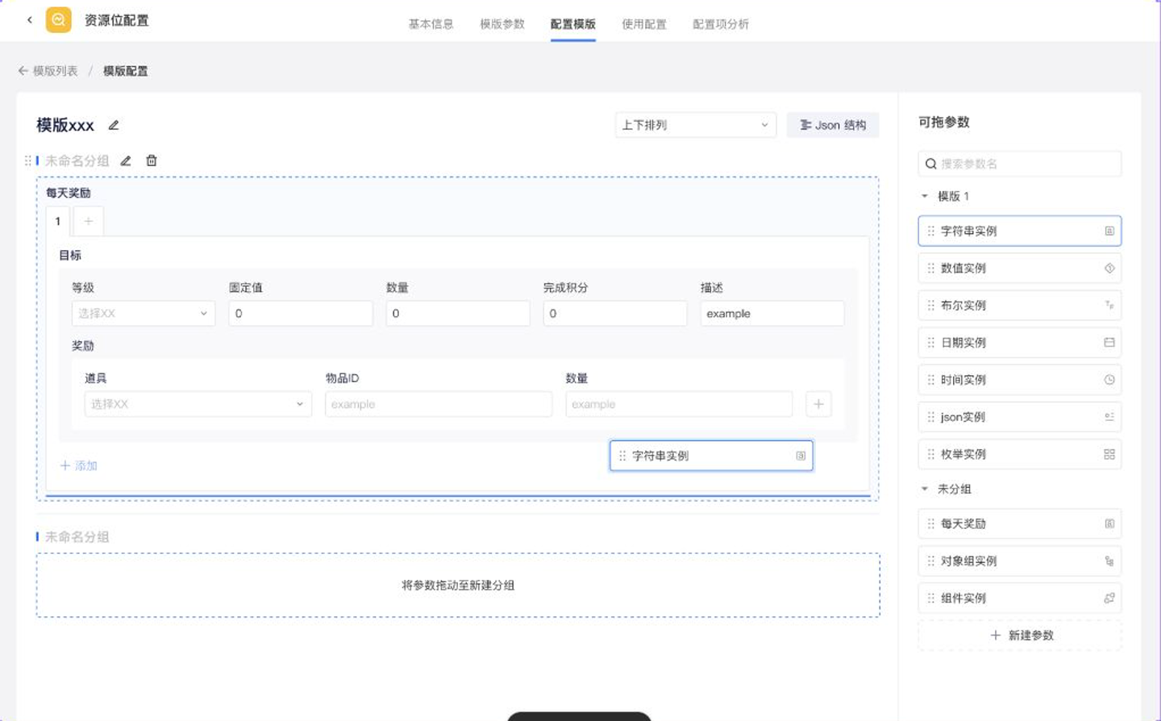Click the 目标 section label

click(70, 255)
